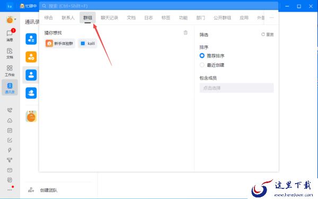Image resolution: width=318 pixels, height=199 pixels.
Task: Open the T-shaped tool sidebar icon
Action: tap(10, 160)
